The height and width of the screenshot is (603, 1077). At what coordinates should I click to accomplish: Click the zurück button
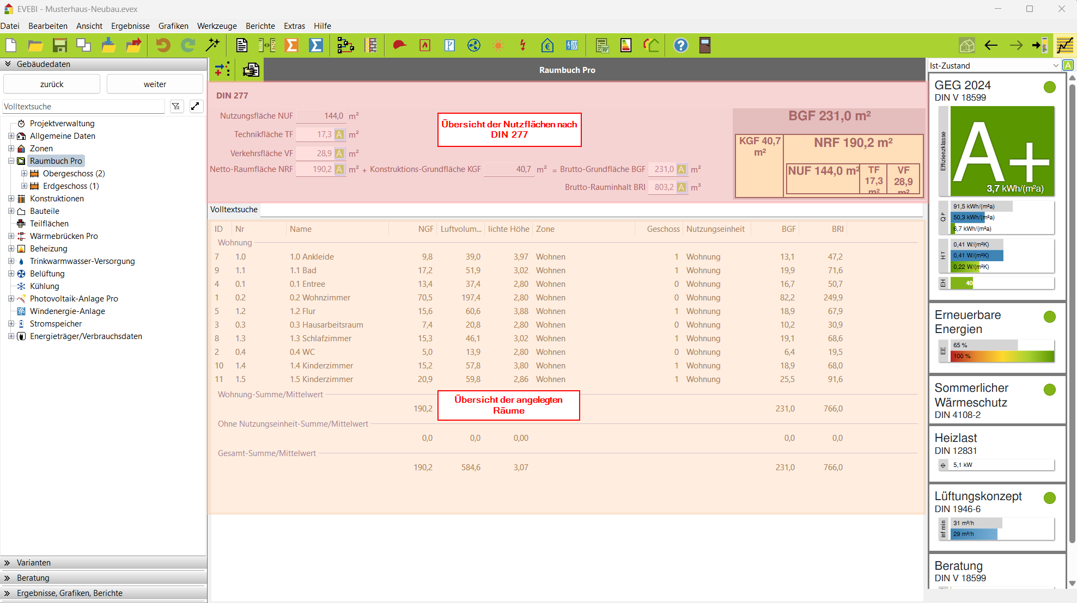[52, 84]
